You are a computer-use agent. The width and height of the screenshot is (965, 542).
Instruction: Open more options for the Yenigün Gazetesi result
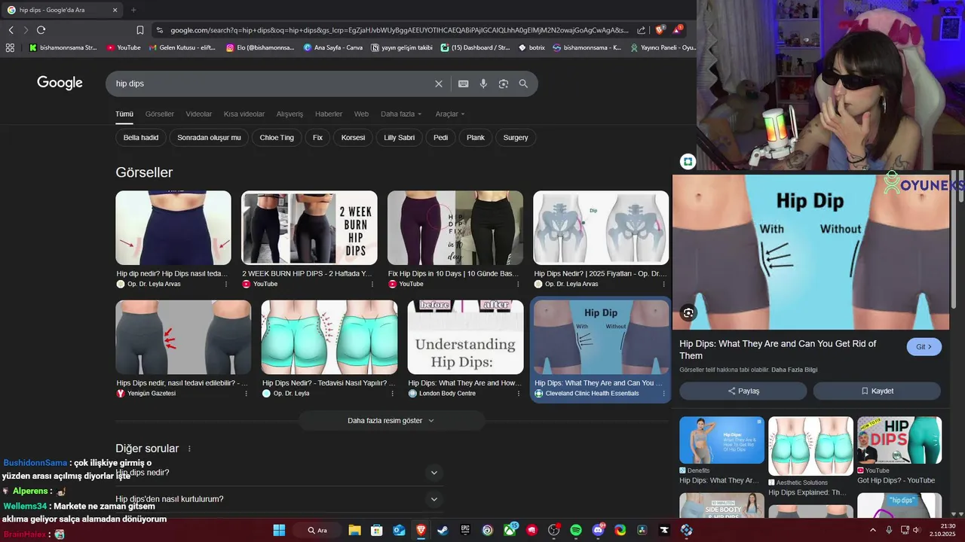tap(246, 393)
